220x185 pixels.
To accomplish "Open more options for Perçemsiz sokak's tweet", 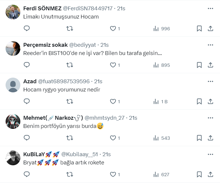I will (210, 45).
